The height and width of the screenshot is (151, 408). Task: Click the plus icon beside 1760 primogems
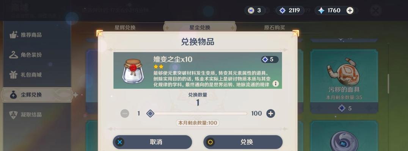point(350,10)
